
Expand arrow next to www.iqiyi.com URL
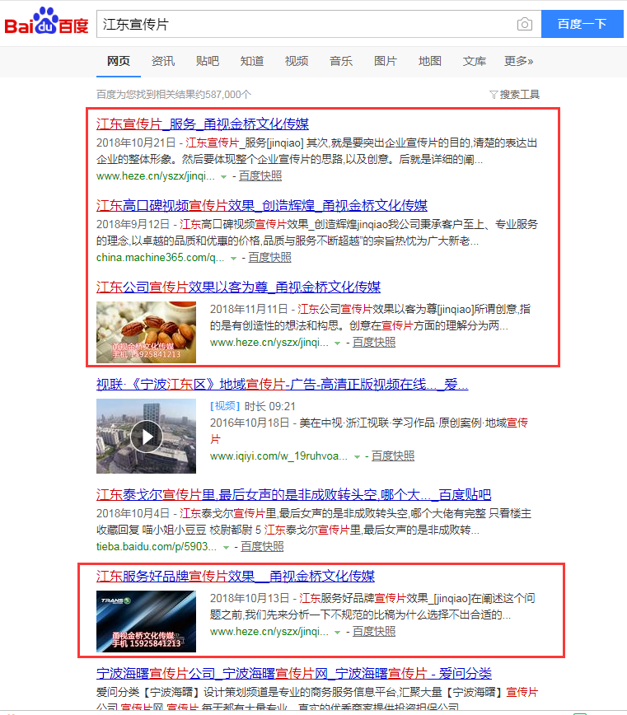pos(357,457)
